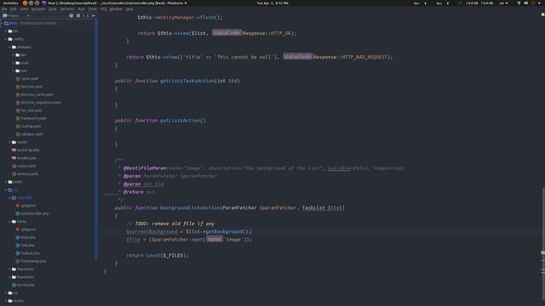
Task: Collapse the Rest project root node
Action: [x=2, y=23]
